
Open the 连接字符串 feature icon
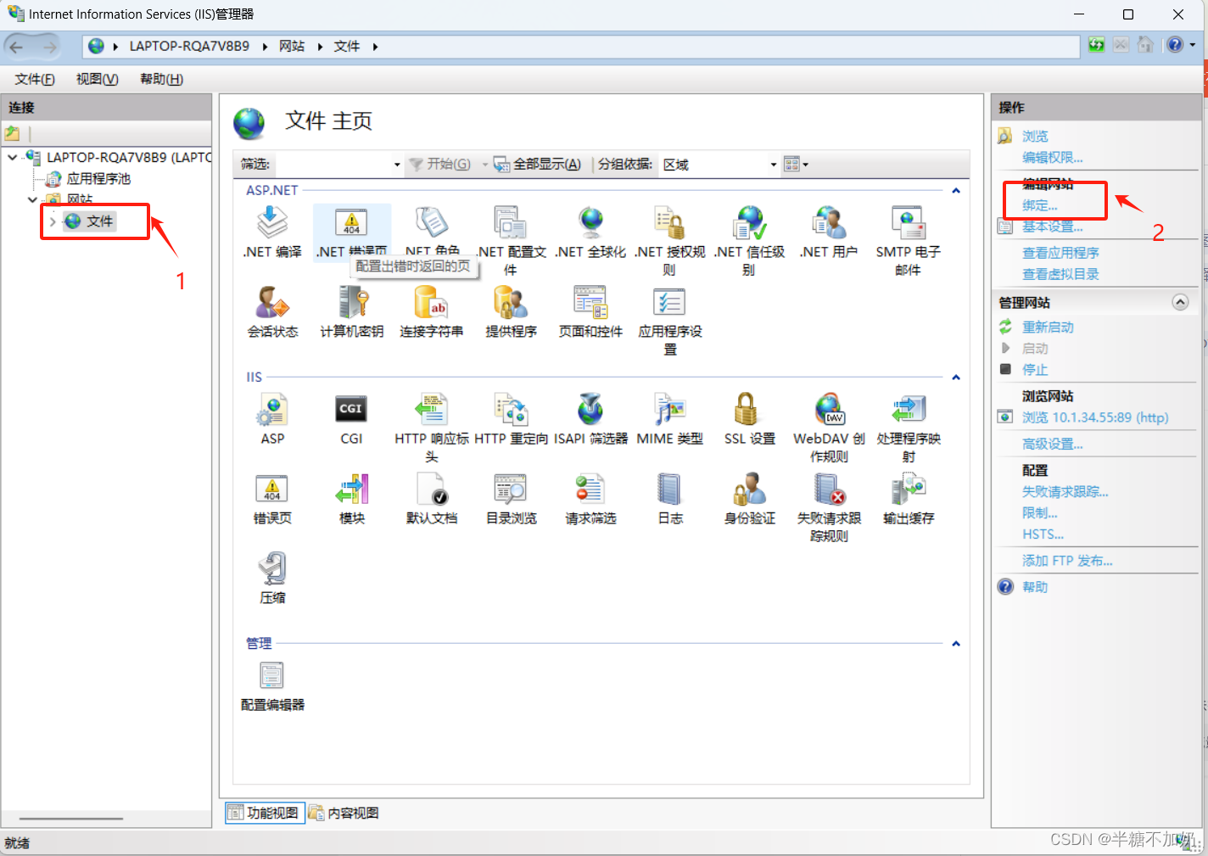[431, 302]
